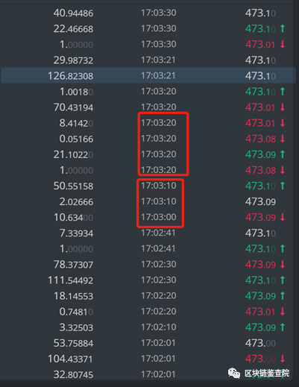The width and height of the screenshot is (299, 387).
Task: Click the green up arrow beside 1.00180 trade
Action: point(283,92)
